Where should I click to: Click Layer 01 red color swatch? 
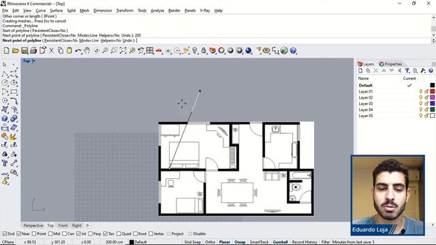pos(433,91)
